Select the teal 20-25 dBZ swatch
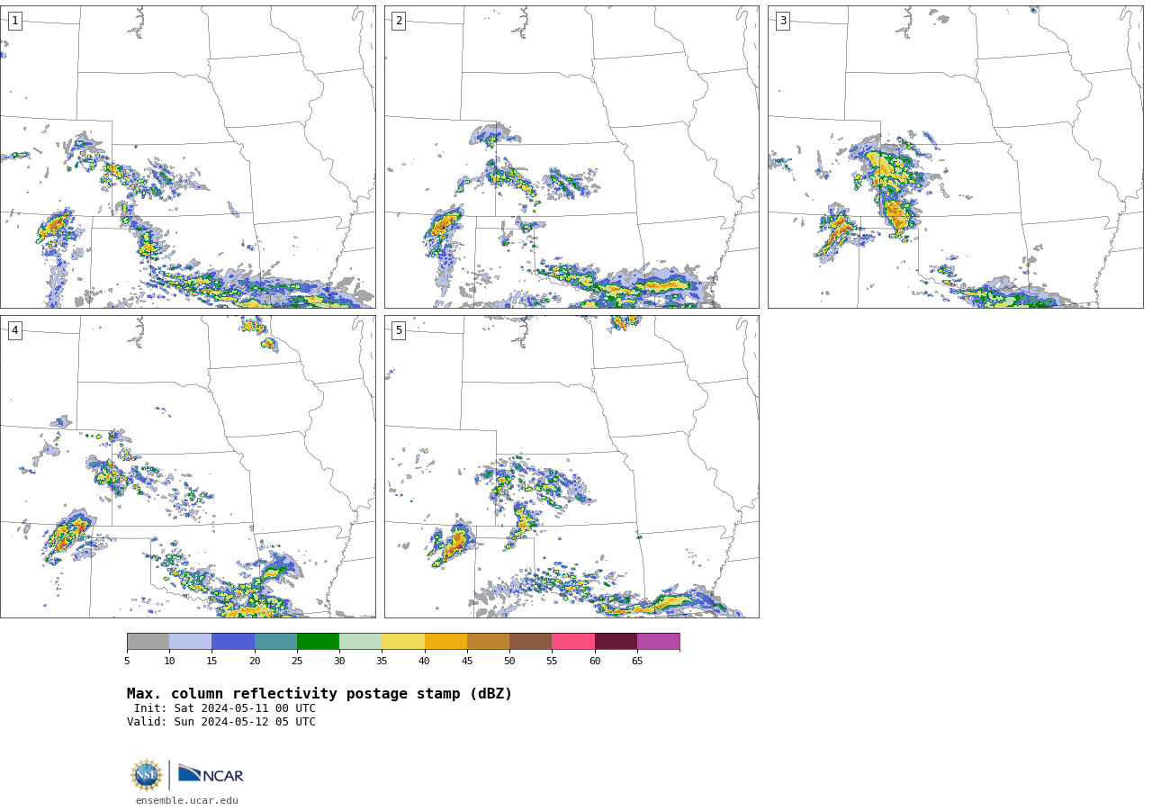This screenshot has height=811, width=1152. [275, 641]
